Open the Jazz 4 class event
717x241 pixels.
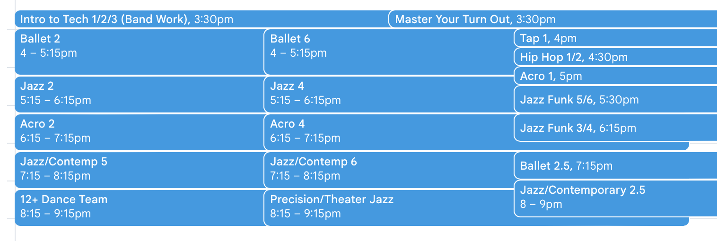click(389, 95)
